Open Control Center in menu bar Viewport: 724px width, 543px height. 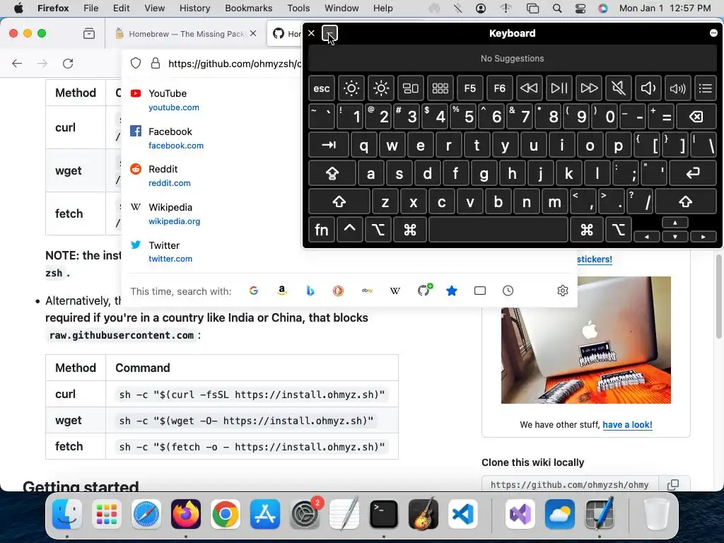tap(580, 8)
